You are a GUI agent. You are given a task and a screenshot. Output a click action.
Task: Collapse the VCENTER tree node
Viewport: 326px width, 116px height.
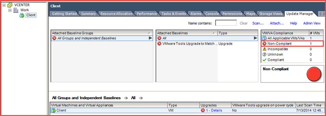click(4, 5)
